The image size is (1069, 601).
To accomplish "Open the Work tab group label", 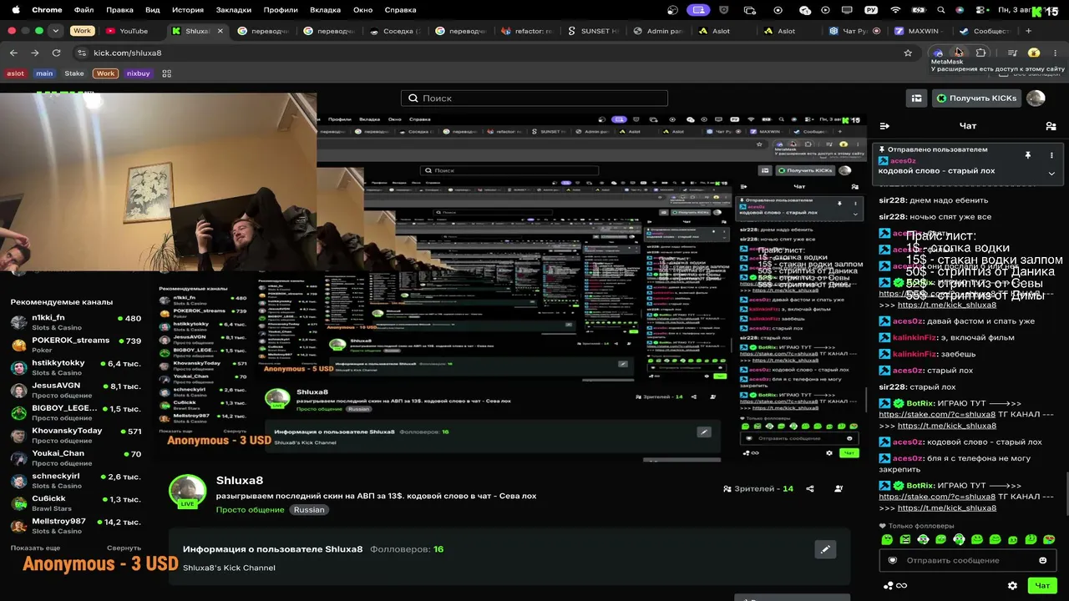I will [82, 31].
